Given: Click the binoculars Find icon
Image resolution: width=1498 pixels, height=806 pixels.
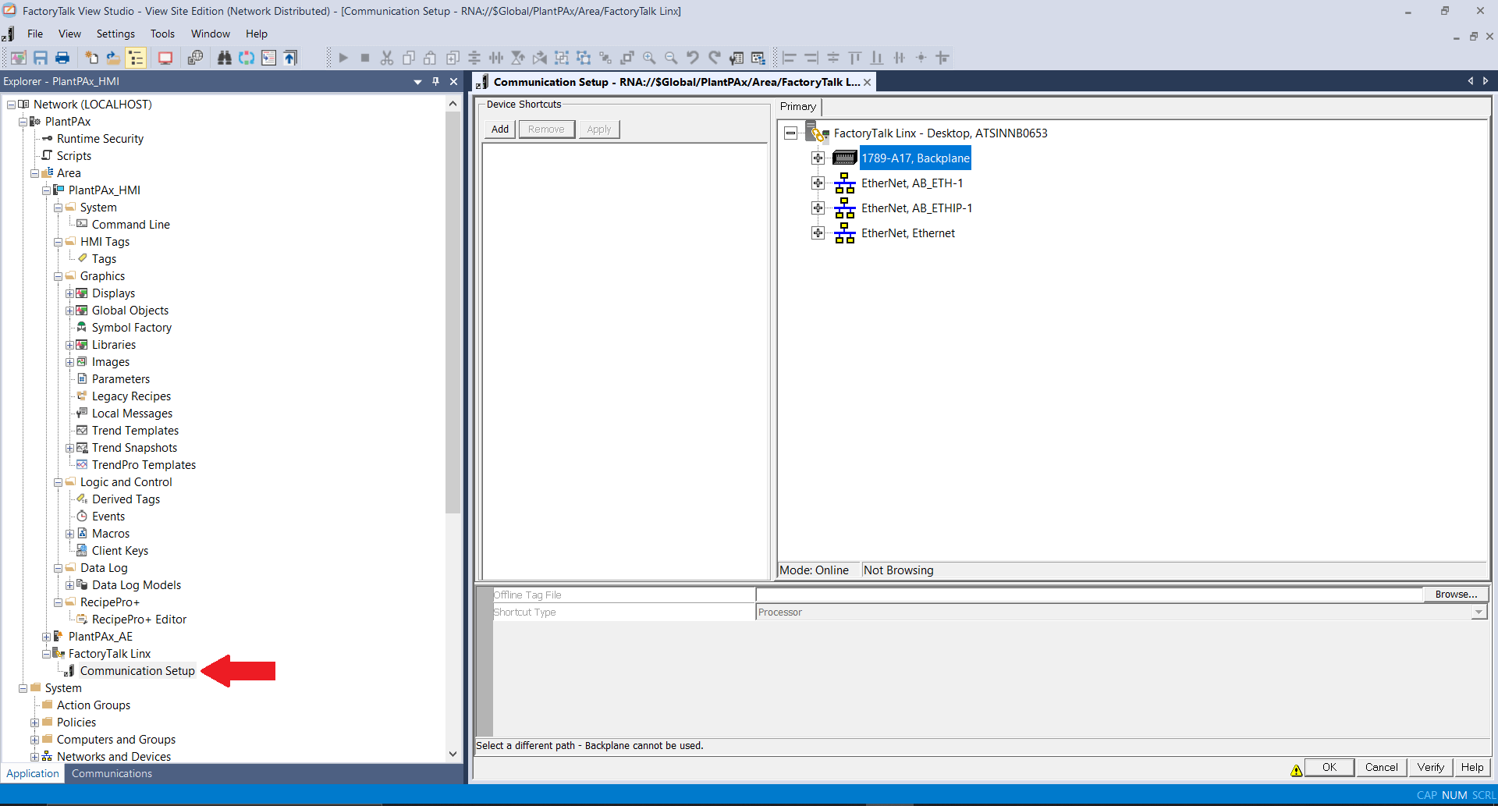Looking at the screenshot, I should (225, 58).
